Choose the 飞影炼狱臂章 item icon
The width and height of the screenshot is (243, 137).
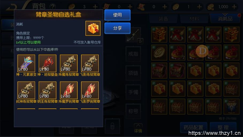click(90, 63)
